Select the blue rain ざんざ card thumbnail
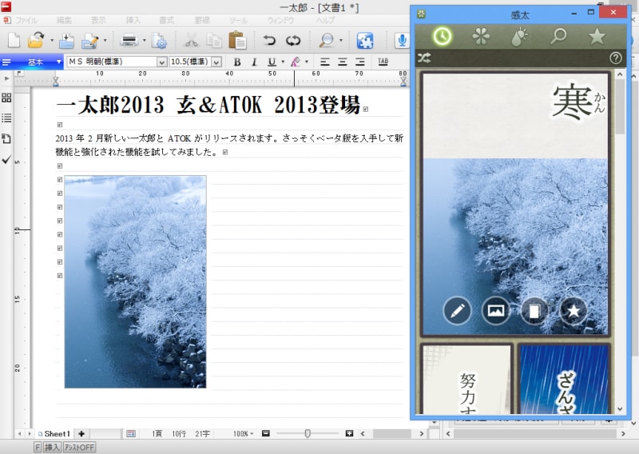The image size is (639, 454). 564,379
